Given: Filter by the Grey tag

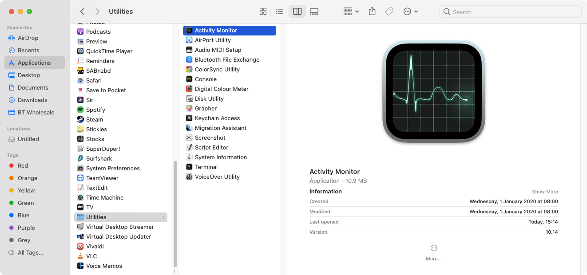Looking at the screenshot, I should (35, 240).
